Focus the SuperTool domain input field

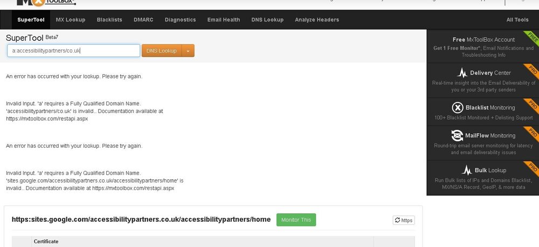[73, 50]
